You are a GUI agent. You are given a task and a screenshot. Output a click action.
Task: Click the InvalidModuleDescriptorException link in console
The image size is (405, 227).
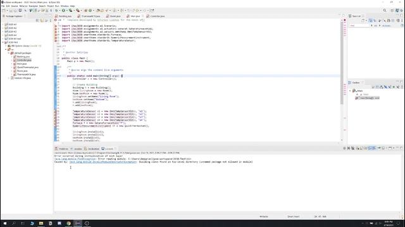pos(103,162)
